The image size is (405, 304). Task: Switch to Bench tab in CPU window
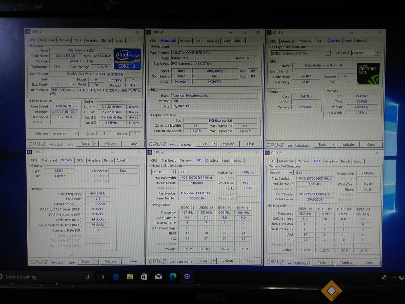tap(106, 40)
